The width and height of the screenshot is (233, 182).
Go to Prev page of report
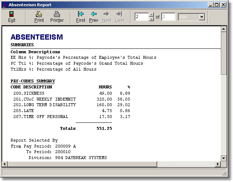pos(94,17)
